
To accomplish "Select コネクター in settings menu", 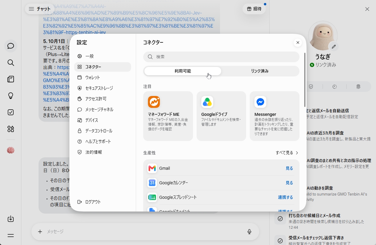I will (103, 67).
